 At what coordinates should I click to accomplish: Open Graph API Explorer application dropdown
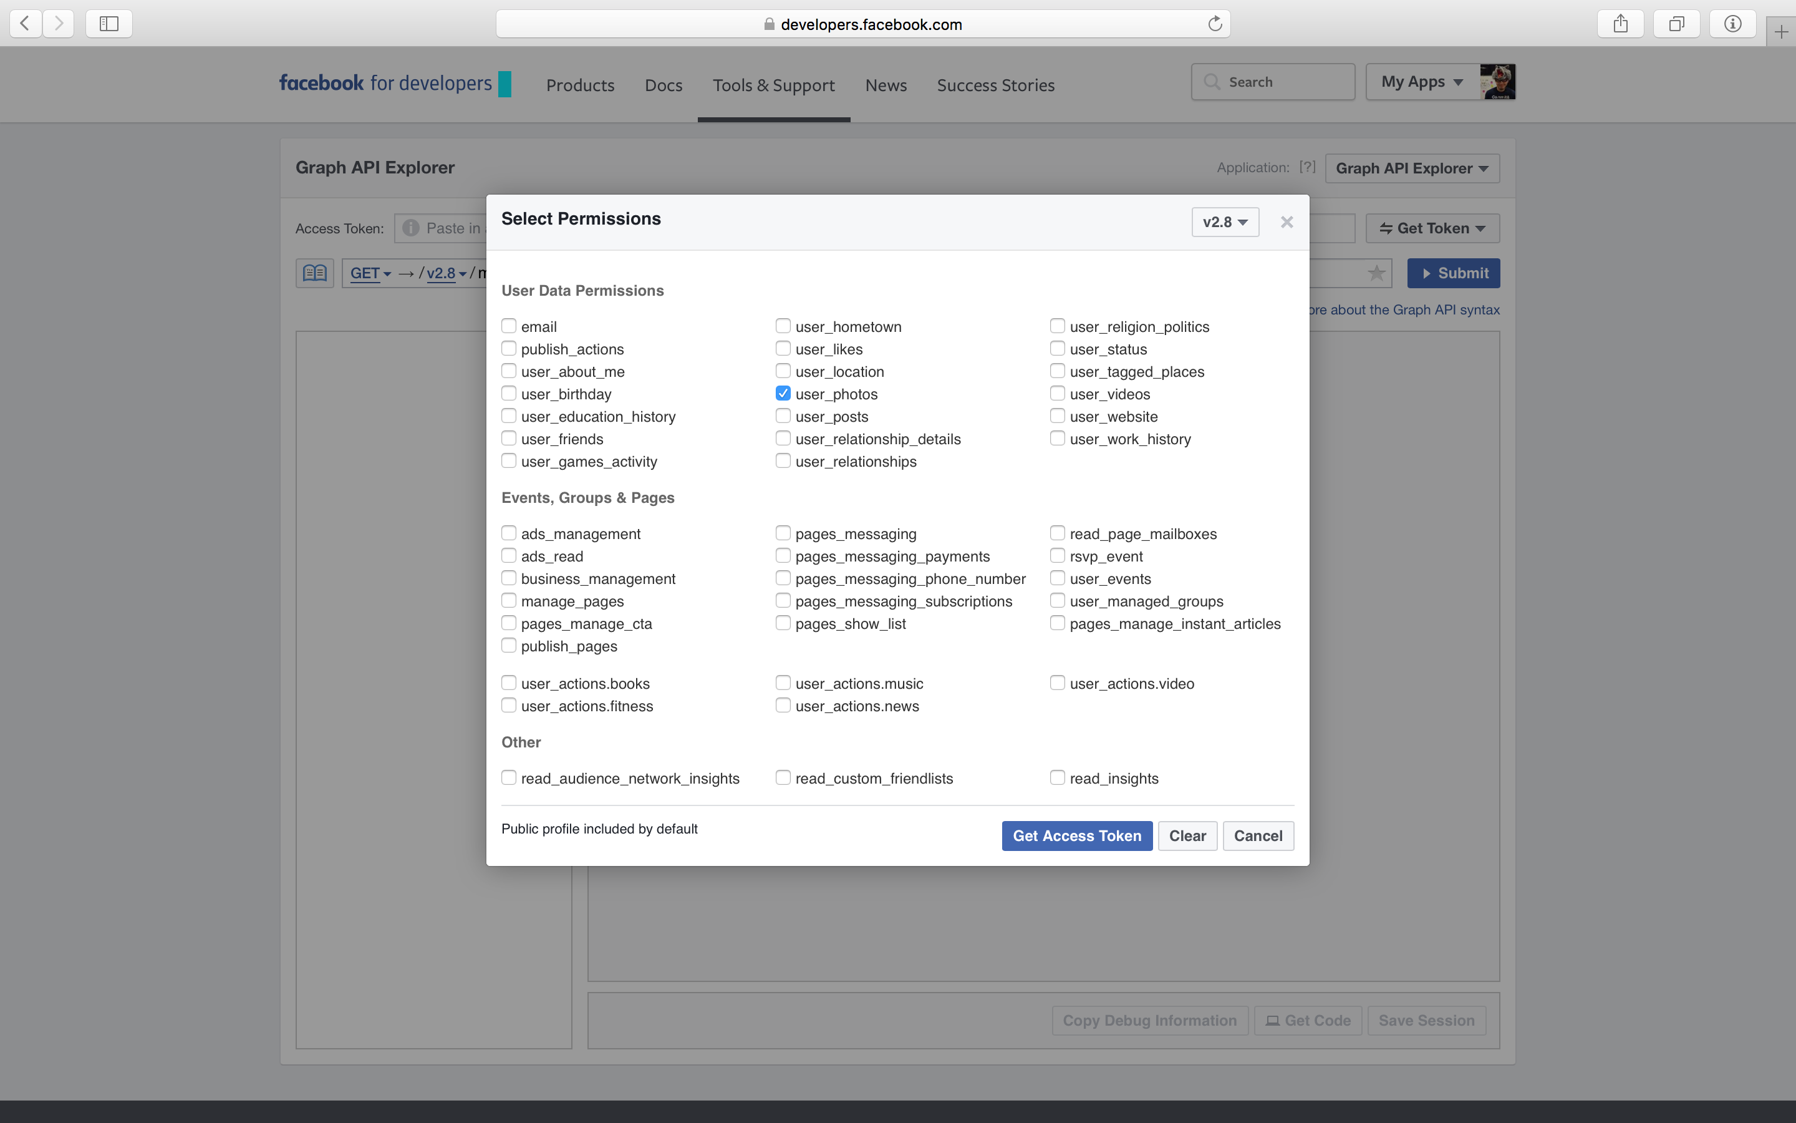1412,168
